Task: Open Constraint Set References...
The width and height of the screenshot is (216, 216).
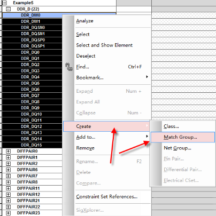Action: pos(107,197)
